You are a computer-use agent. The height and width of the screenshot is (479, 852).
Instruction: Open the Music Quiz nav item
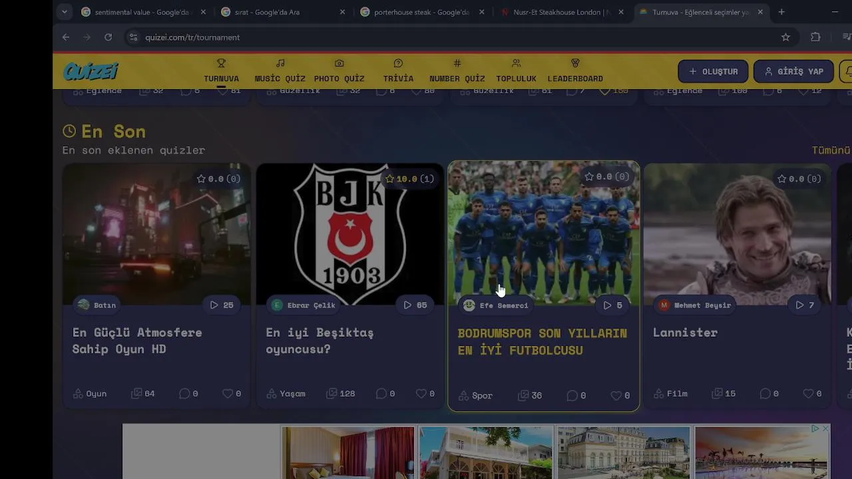[x=280, y=71]
